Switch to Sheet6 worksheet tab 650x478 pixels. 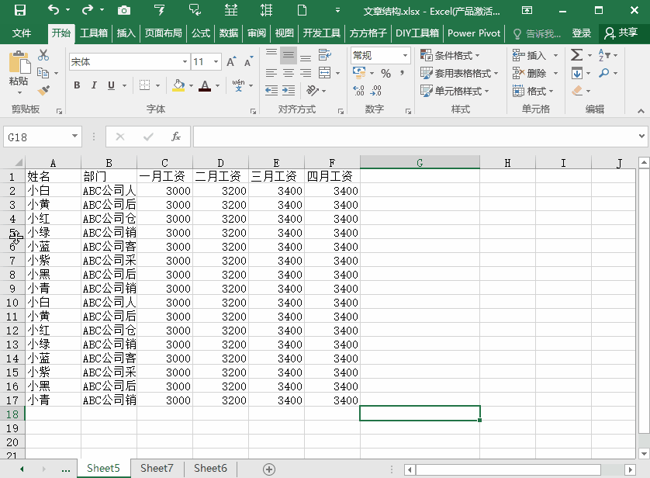(x=209, y=468)
